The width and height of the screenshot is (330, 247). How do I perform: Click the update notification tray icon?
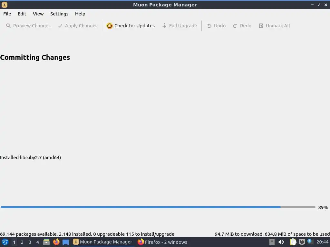[310, 241]
